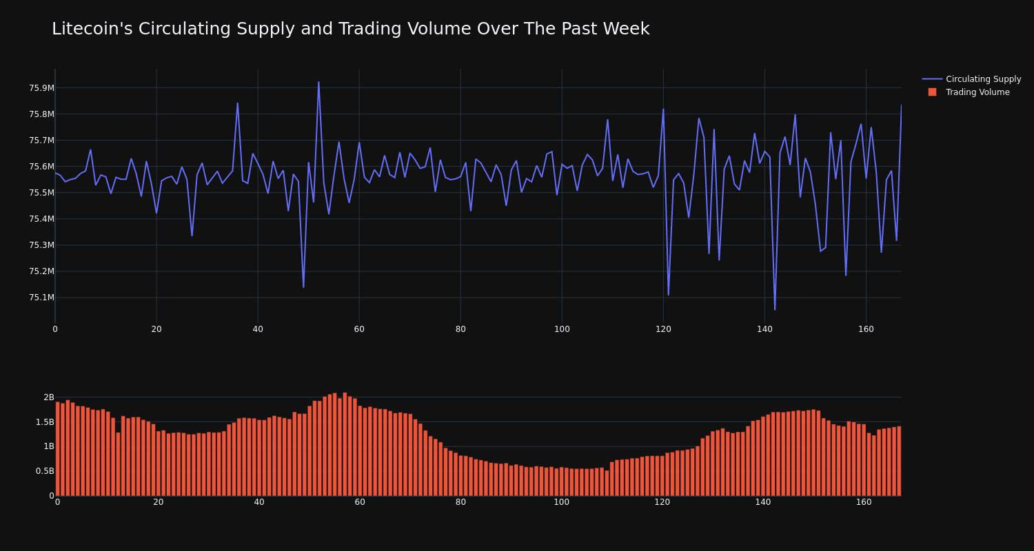The height and width of the screenshot is (551, 1034).
Task: Click the 60 tick on the supply x-axis
Action: point(359,329)
